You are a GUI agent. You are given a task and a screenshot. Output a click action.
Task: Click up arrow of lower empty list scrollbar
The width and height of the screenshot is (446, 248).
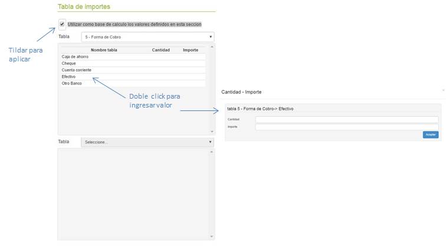click(212, 152)
